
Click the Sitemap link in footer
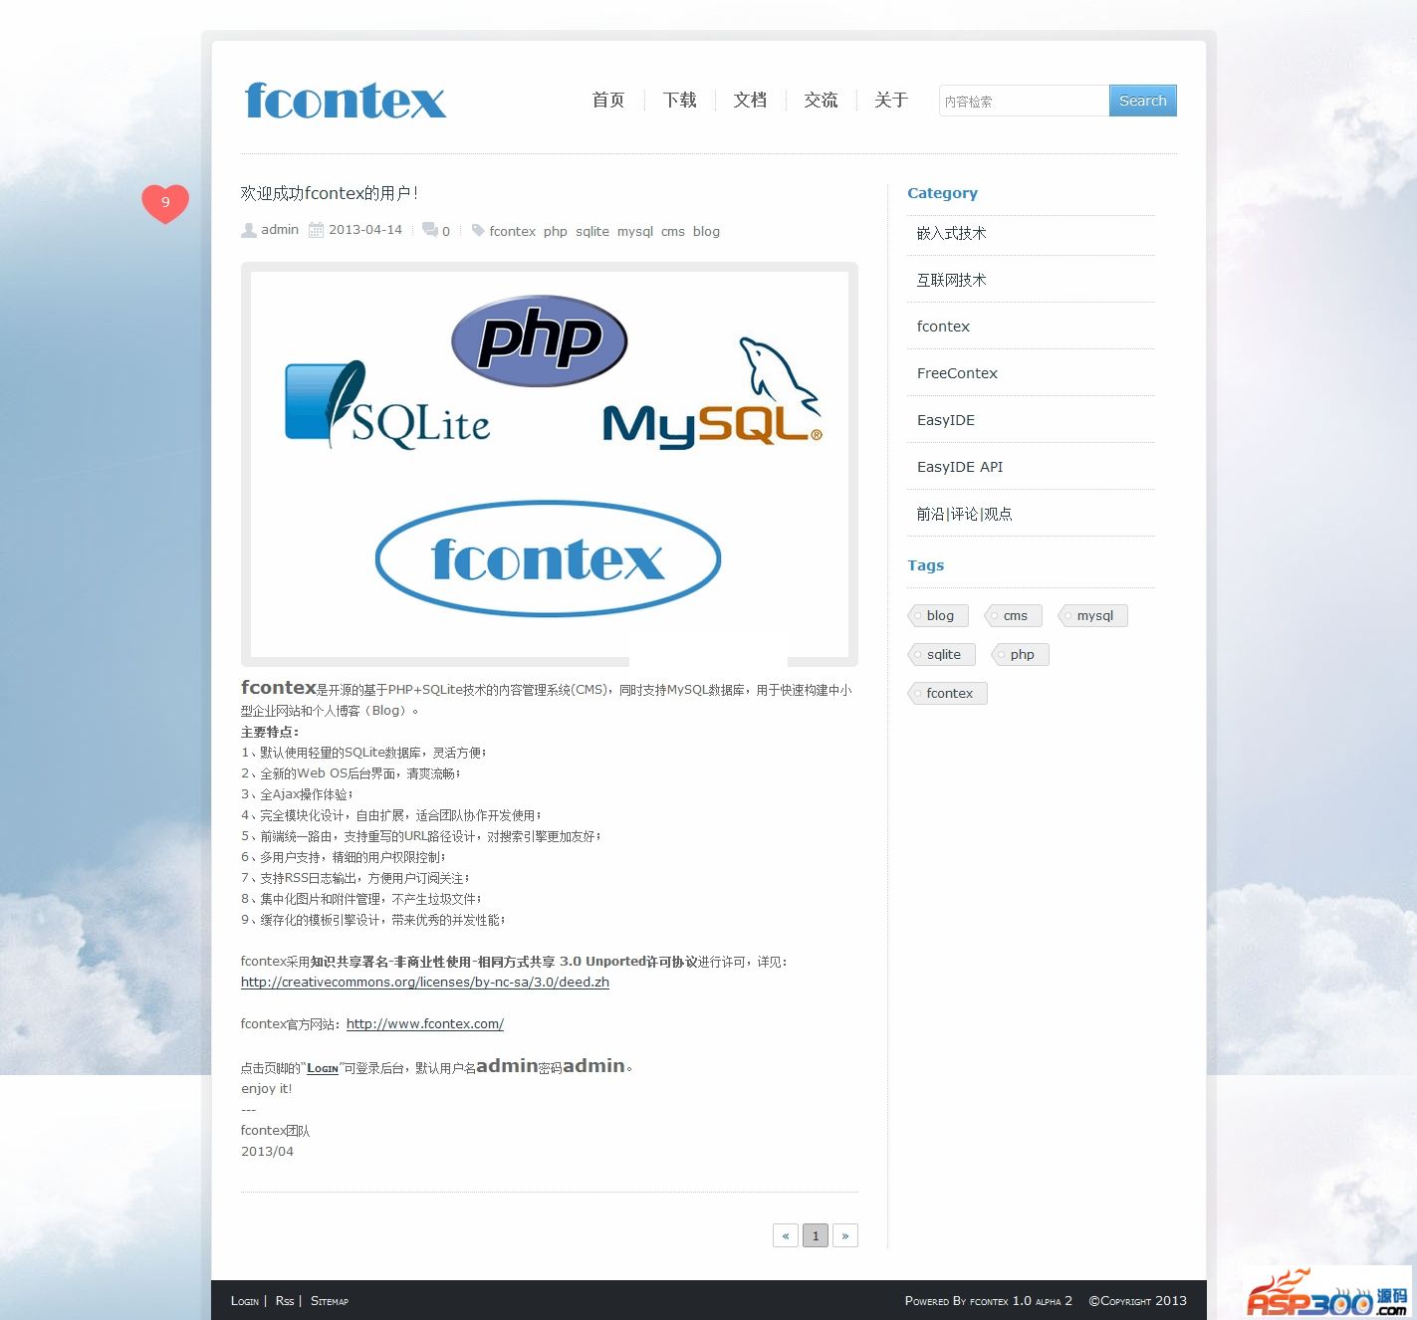coord(330,1301)
